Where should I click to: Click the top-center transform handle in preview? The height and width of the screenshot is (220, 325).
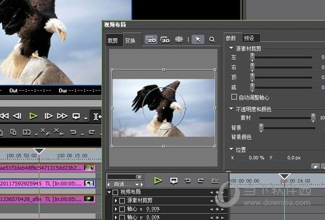[164, 70]
